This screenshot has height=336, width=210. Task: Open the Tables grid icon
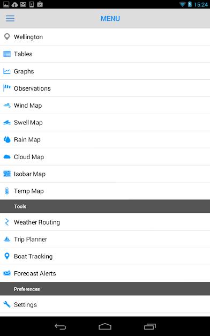(x=7, y=54)
